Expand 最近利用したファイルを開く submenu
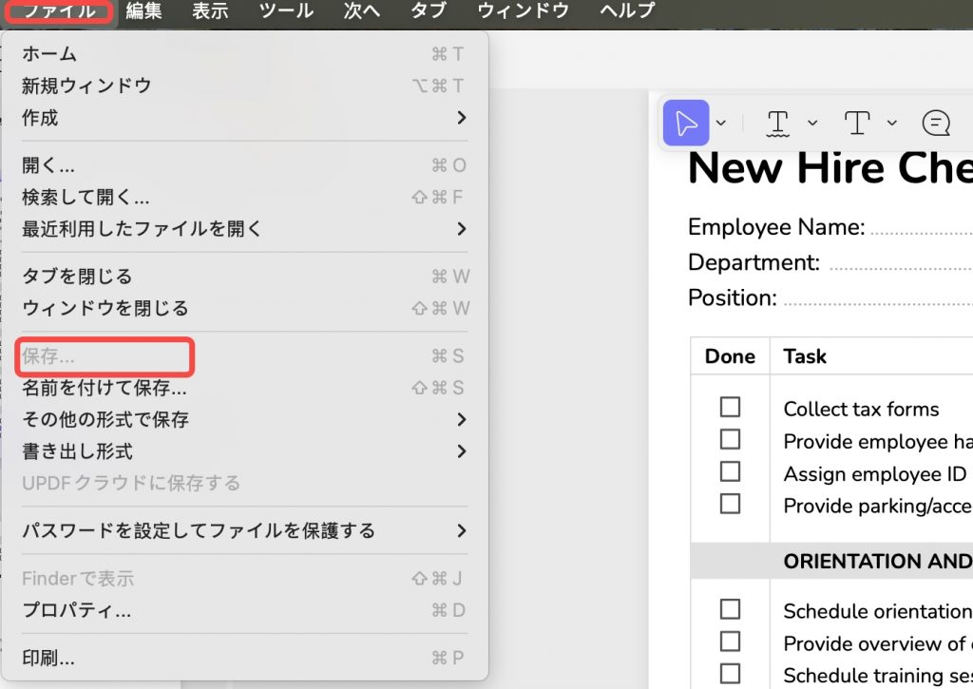The width and height of the screenshot is (973, 689). coord(244,229)
